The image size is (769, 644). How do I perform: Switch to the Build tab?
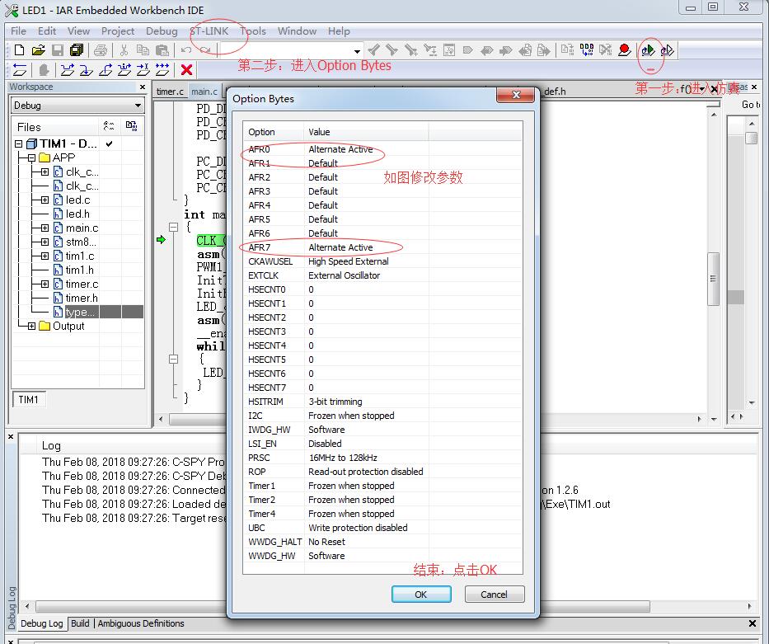pos(80,623)
